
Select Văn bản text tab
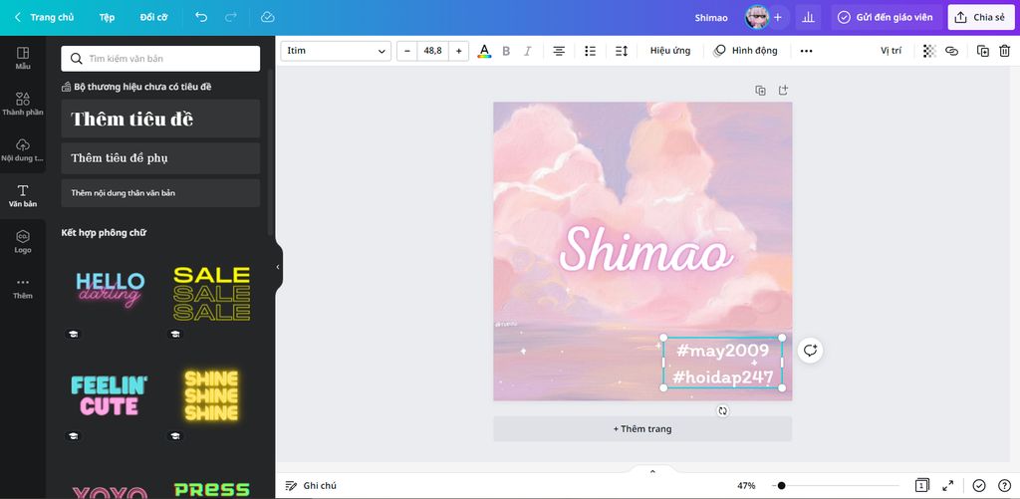tap(23, 196)
